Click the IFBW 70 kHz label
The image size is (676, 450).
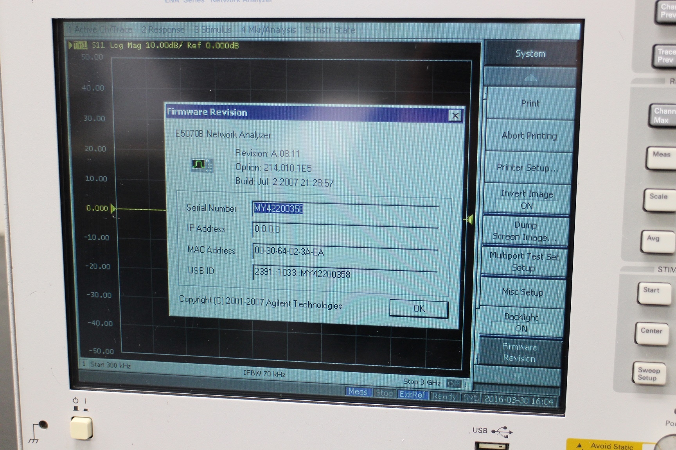point(264,373)
